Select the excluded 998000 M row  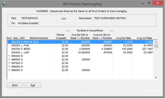[80, 67]
